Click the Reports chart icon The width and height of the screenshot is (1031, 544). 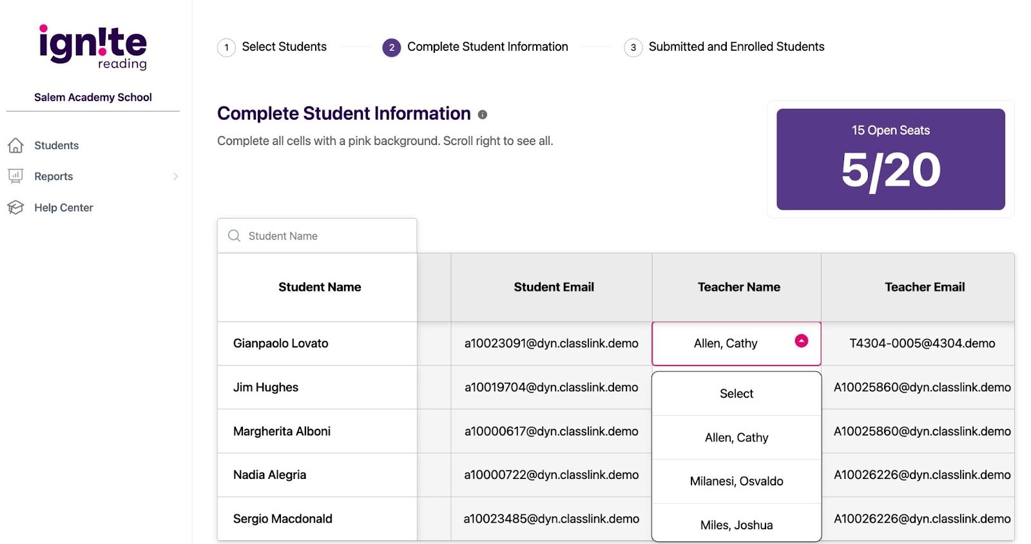pyautogui.click(x=15, y=176)
